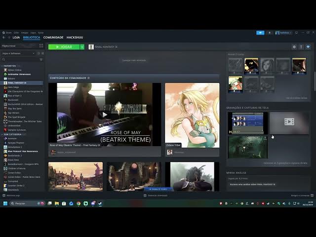Click Escreva uma análise sobre FINAL FANTASY IX
Viewport: 316px width, 237px height.
pyautogui.click(x=252, y=184)
